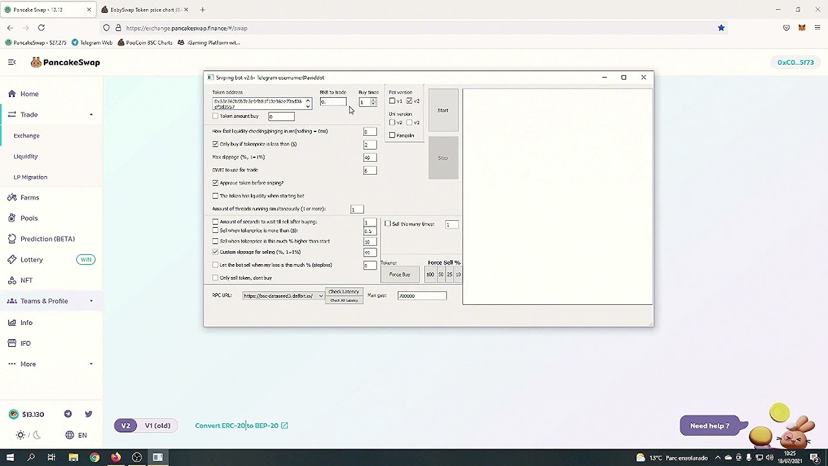828x466 pixels.
Task: Enable the Token amount buy checkbox
Action: tap(215, 116)
